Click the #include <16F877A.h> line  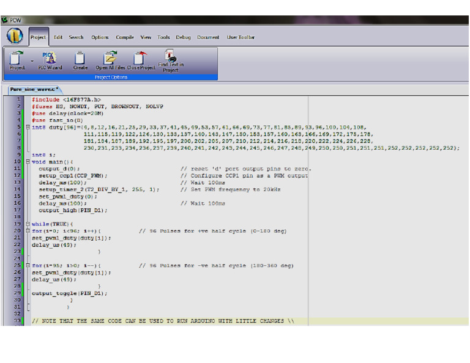coord(66,100)
